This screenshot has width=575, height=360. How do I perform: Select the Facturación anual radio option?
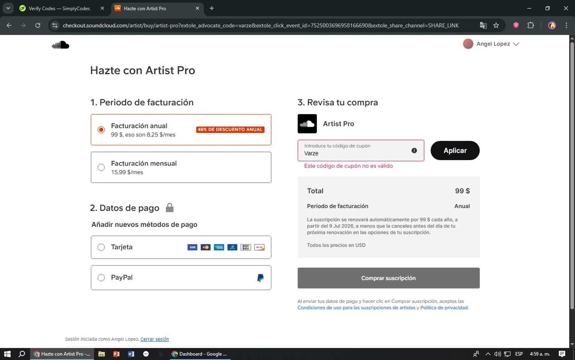(x=101, y=130)
